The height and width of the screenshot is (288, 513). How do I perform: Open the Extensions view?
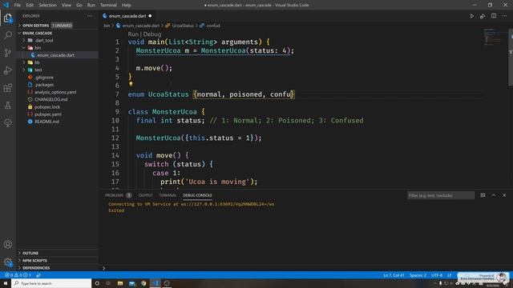[8, 88]
